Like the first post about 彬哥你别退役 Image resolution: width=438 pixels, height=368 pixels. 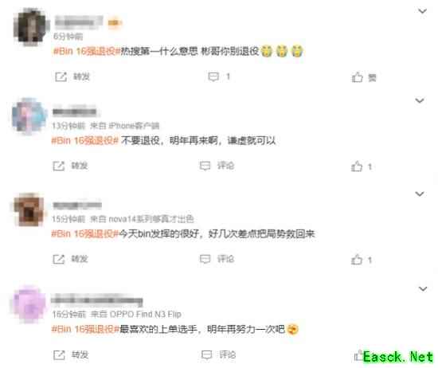364,77
